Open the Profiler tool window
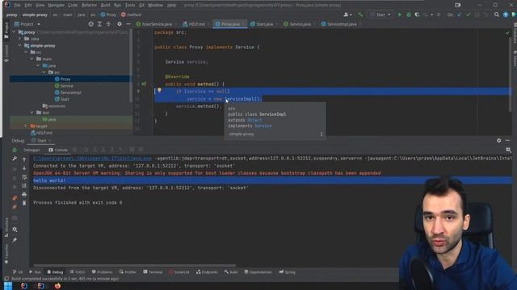The image size is (517, 290). [128, 272]
